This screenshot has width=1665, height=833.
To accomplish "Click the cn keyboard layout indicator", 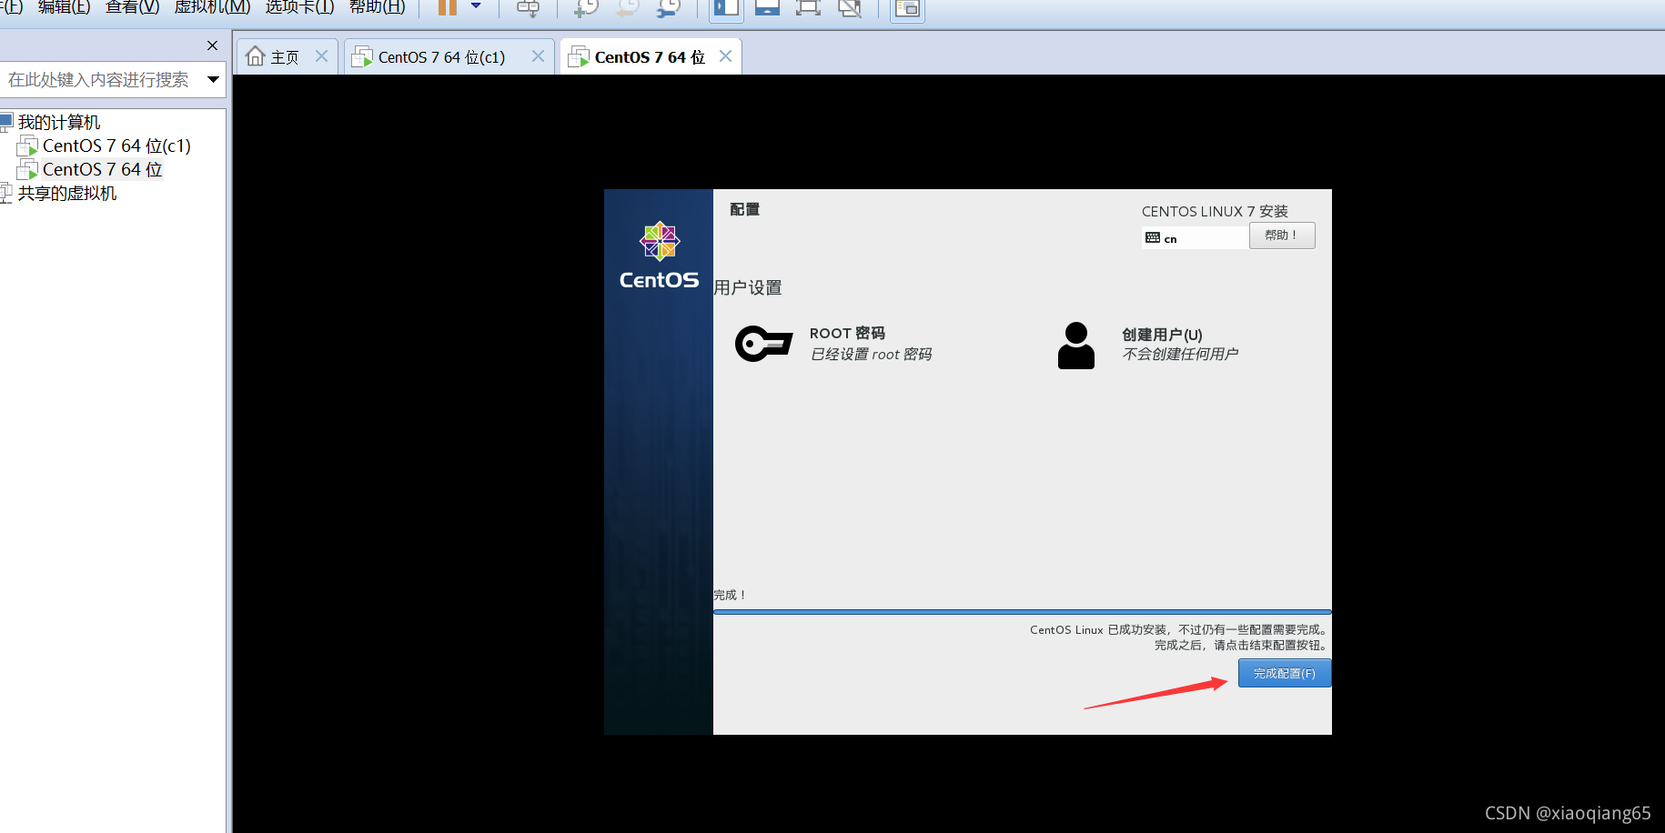I will tap(1195, 238).
